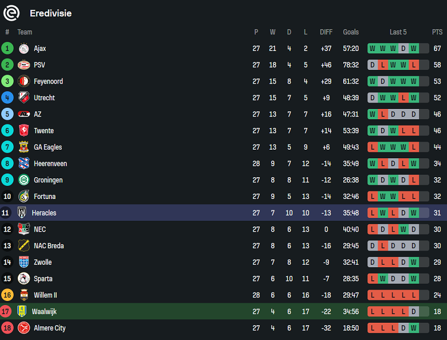The width and height of the screenshot is (447, 340).
Task: Click the PSV club crest
Action: [x=23, y=65]
